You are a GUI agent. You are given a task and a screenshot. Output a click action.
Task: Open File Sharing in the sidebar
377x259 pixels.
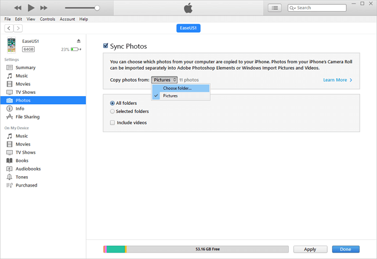[x=27, y=116]
